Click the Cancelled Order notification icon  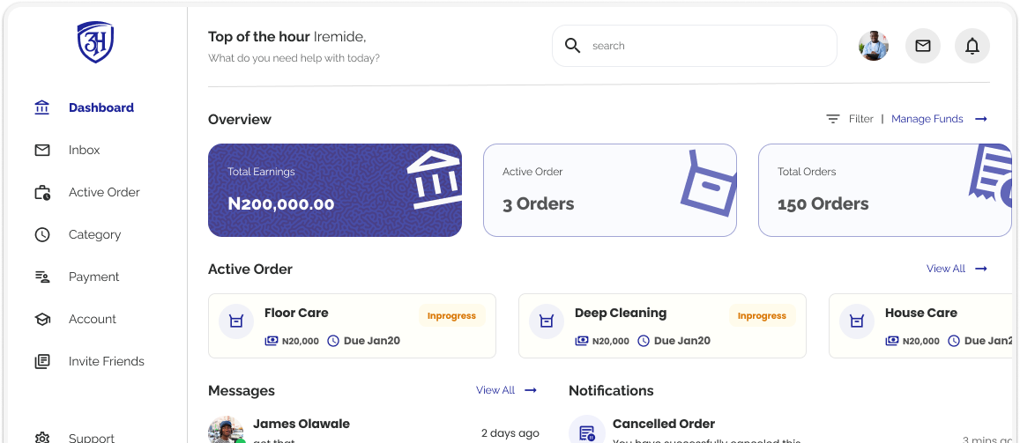(x=586, y=432)
